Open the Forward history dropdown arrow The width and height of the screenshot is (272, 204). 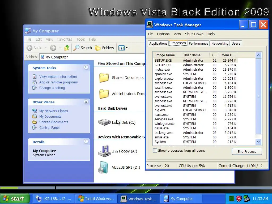pyautogui.click(x=60, y=48)
